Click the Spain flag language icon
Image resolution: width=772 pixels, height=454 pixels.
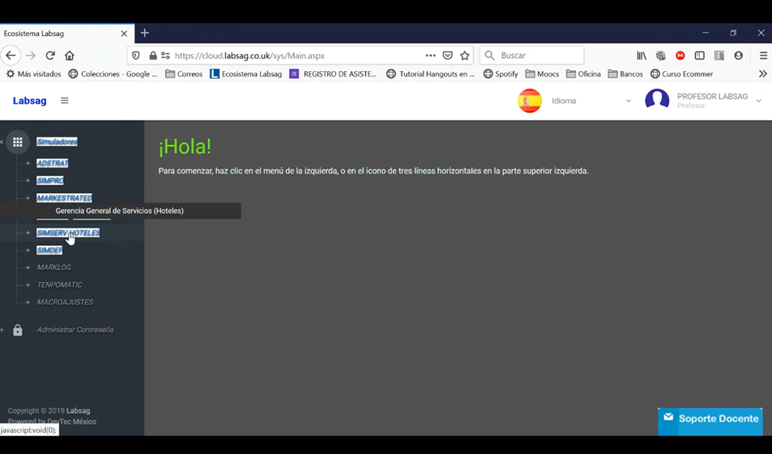tap(530, 101)
